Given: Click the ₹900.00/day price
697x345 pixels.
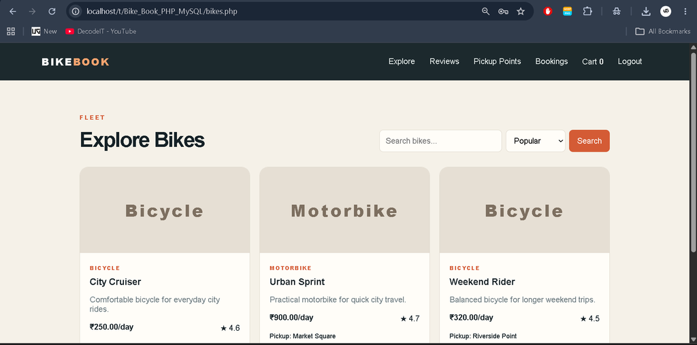Looking at the screenshot, I should (291, 317).
